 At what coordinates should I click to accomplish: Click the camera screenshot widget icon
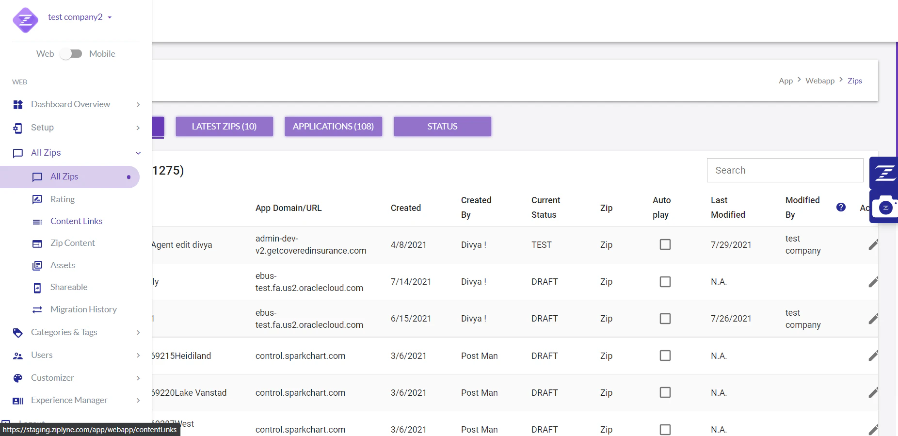885,207
